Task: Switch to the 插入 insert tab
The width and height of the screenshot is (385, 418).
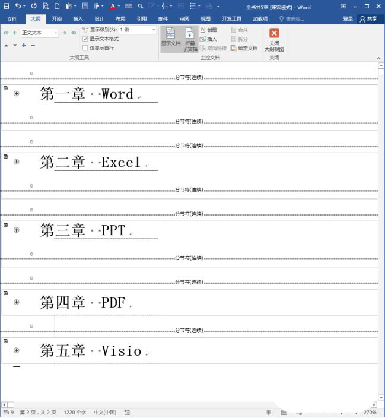Action: (x=78, y=18)
